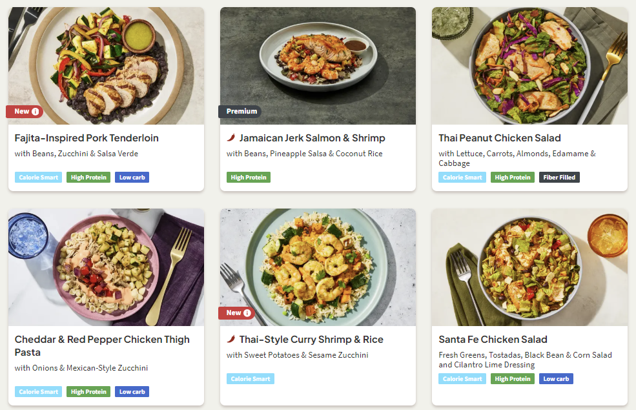636x410 pixels.
Task: Click the Santa Fe Chicken Salad title
Action: 493,340
